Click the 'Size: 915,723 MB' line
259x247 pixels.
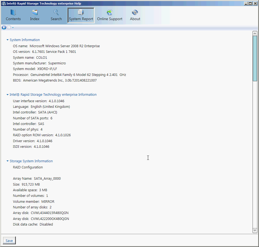(26, 185)
